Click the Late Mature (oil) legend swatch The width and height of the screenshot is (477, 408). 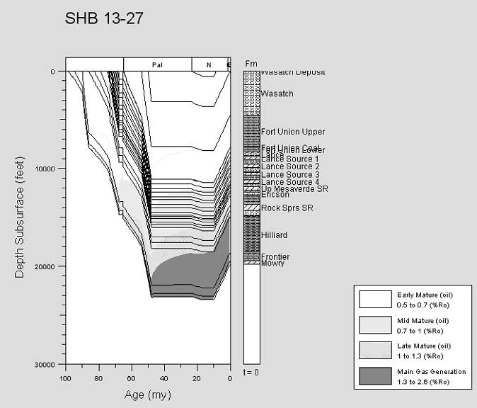click(376, 348)
